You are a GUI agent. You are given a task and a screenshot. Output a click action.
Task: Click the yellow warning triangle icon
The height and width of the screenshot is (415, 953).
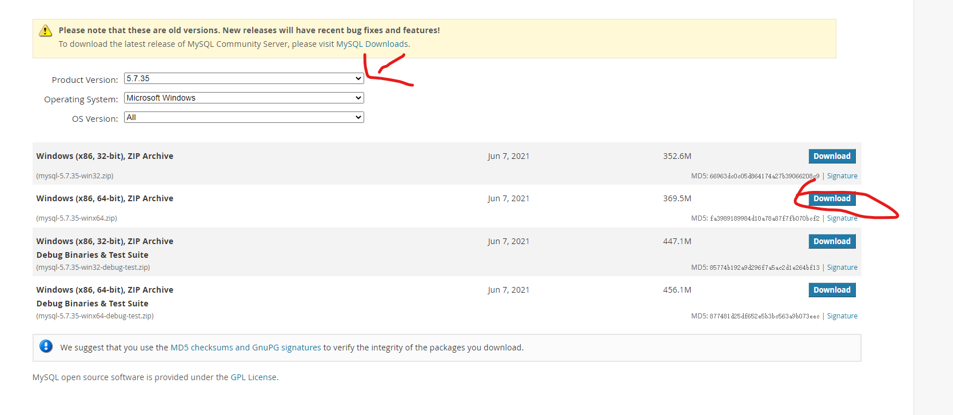point(46,31)
